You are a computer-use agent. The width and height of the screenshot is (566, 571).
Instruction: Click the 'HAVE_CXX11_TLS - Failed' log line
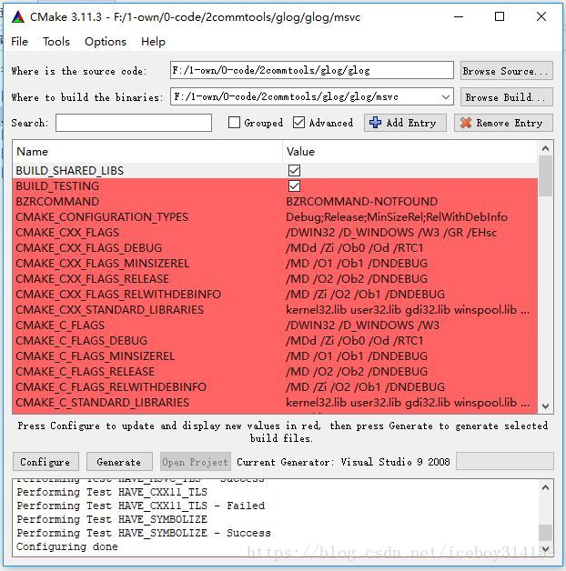[141, 506]
